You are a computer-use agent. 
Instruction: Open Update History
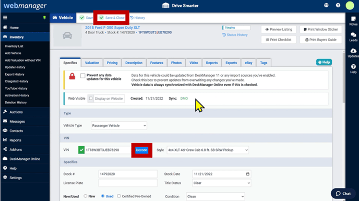click(15, 67)
